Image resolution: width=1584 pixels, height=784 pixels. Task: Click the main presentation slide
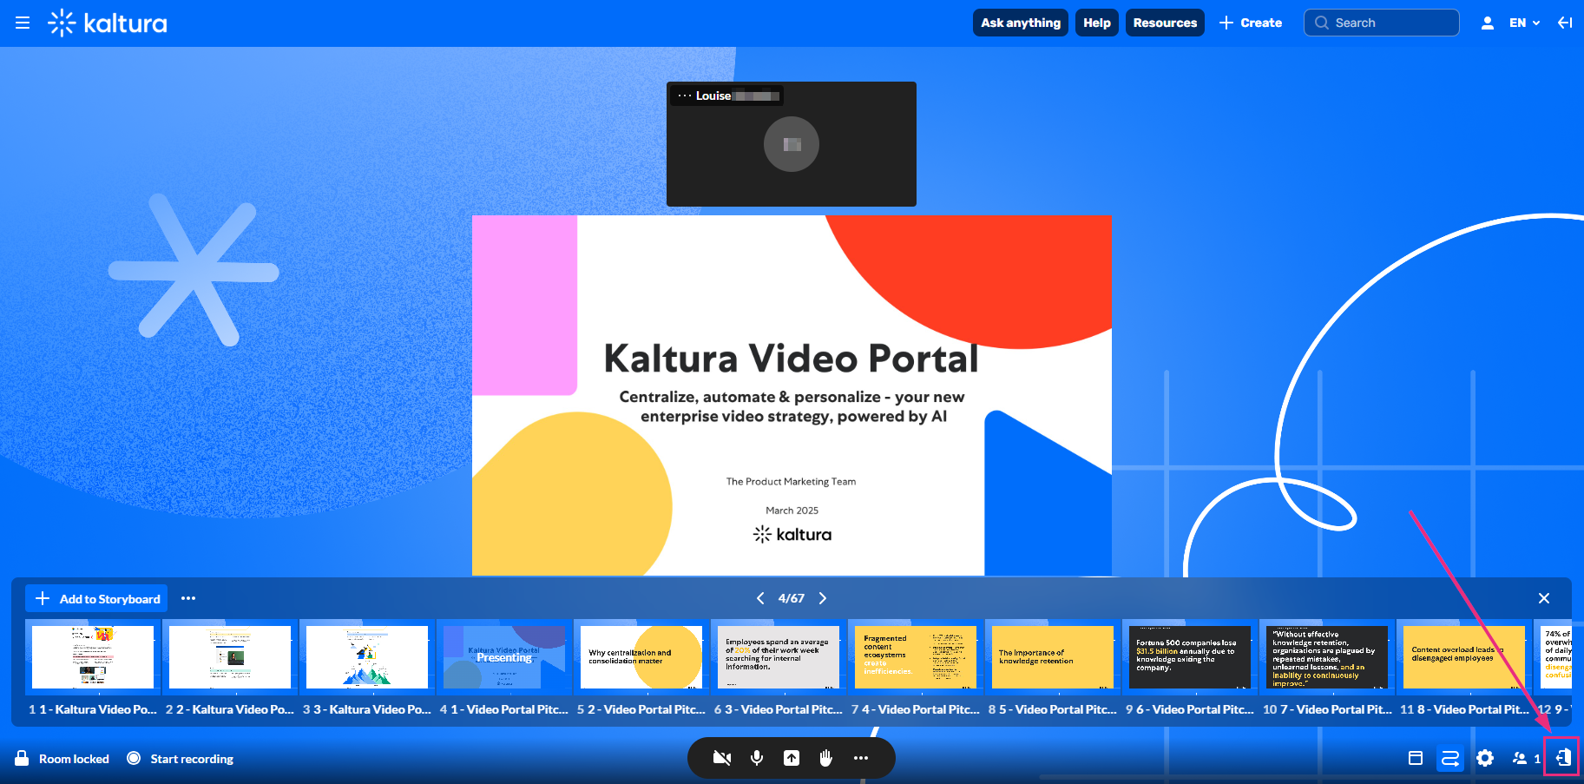[x=792, y=395]
